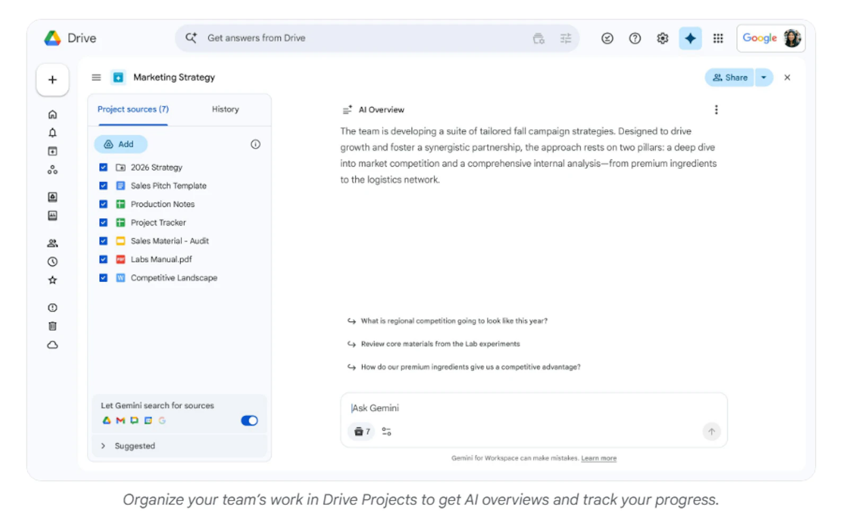The image size is (848, 530).
Task: Open the notifications bell in the sidebar
Action: (x=52, y=132)
